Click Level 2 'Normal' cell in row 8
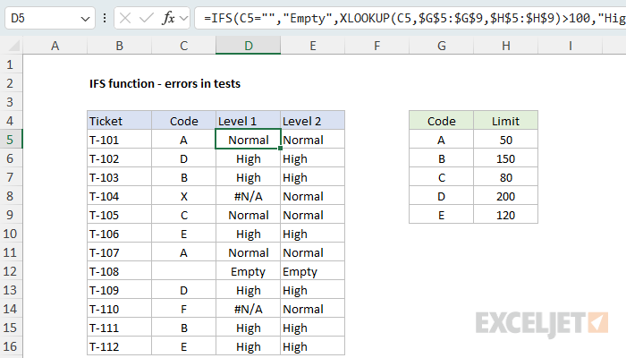The height and width of the screenshot is (358, 626). 313,196
